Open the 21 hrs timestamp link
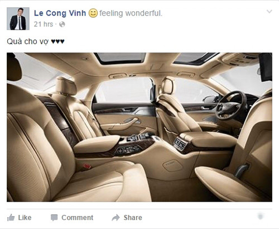The height and width of the screenshot is (229, 279). coord(44,24)
